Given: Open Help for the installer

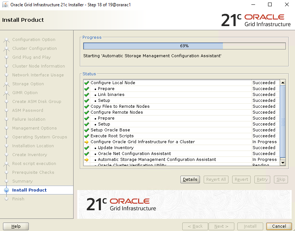Looking at the screenshot, I should tap(16, 226).
